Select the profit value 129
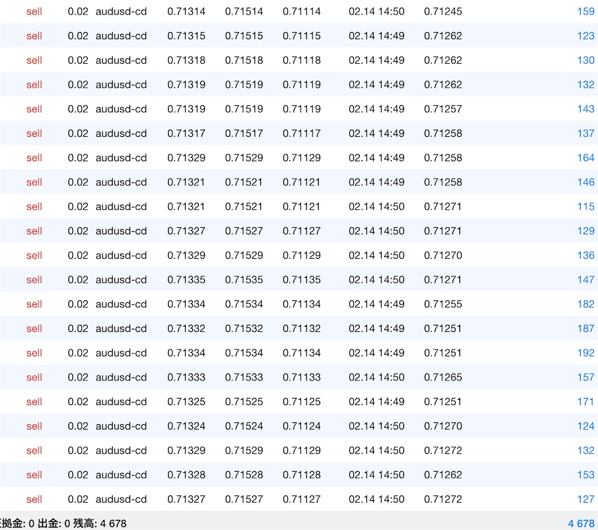The image size is (598, 530). click(x=586, y=231)
